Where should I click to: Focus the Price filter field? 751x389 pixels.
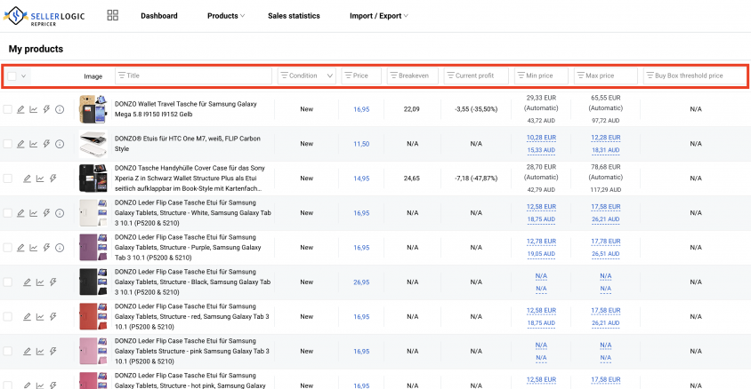tap(361, 75)
